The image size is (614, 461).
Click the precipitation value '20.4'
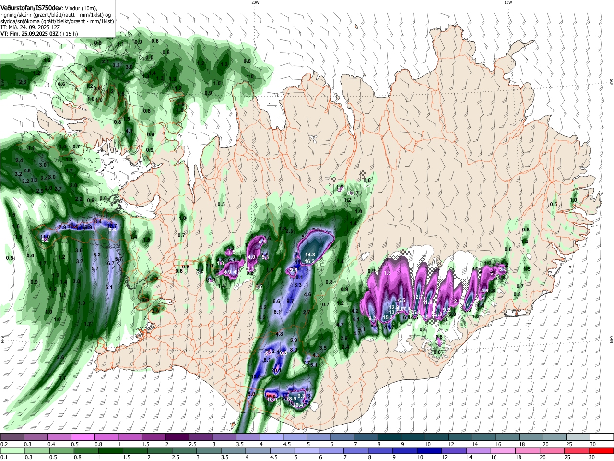(298, 405)
